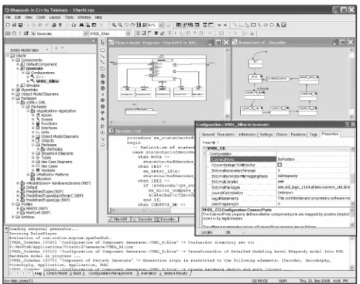Screen dimensions: 360x284
Task: Open the Code menu
Action: click(40, 17)
